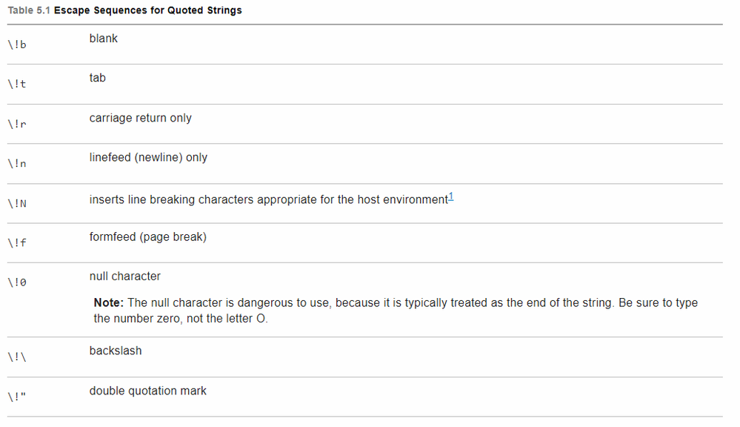
Task: Click the 'double quotation mark' description
Action: point(147,391)
